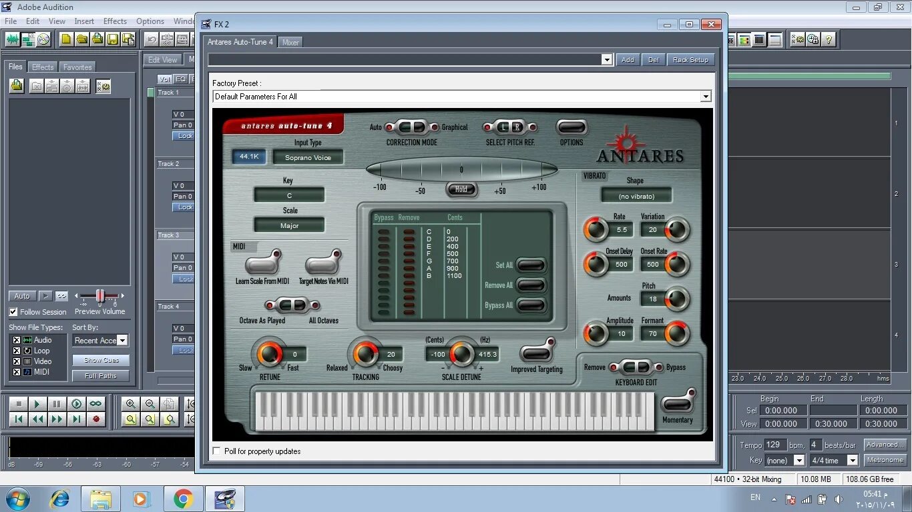Flip the Auto/Graphical Correction Mode switch
This screenshot has height=512, width=912.
point(412,127)
